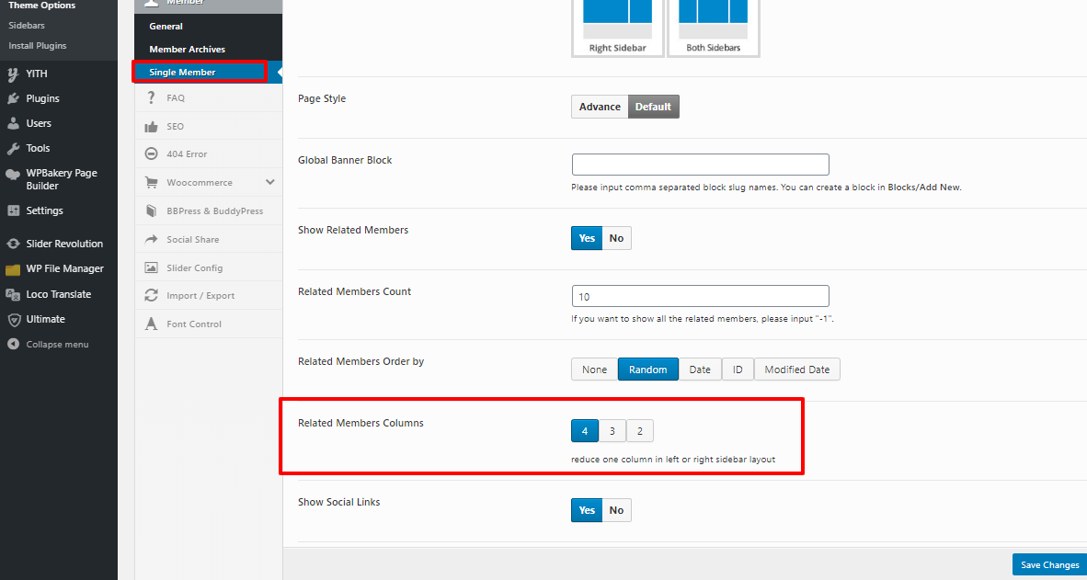1087x580 pixels.
Task: Click the WP File Manager folder icon
Action: coord(13,269)
